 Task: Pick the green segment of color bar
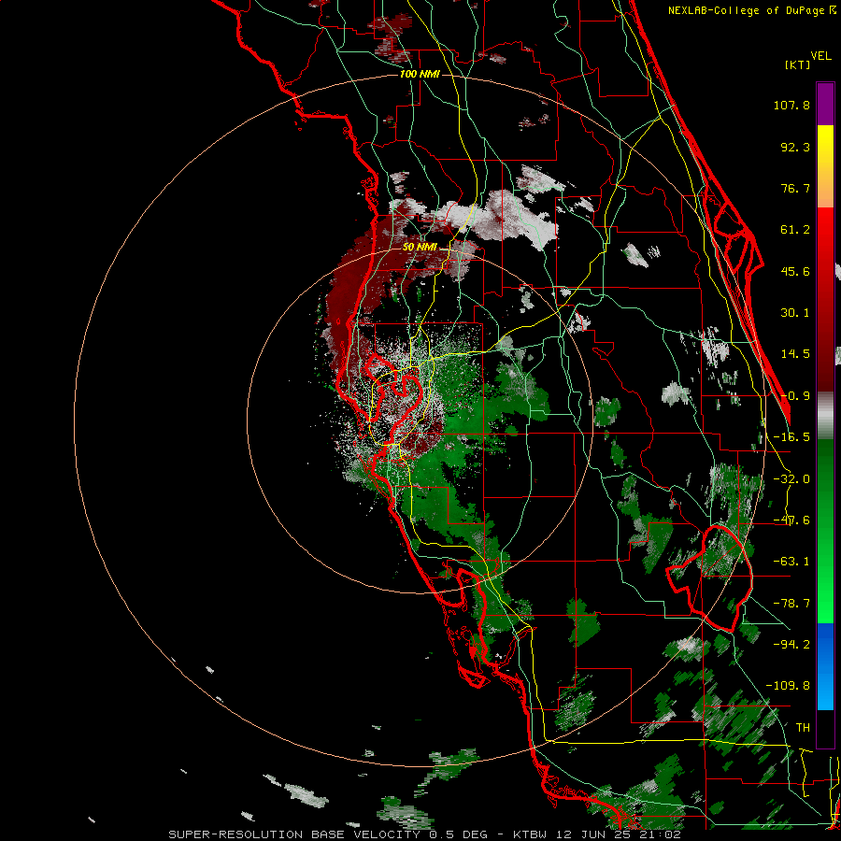[825, 531]
